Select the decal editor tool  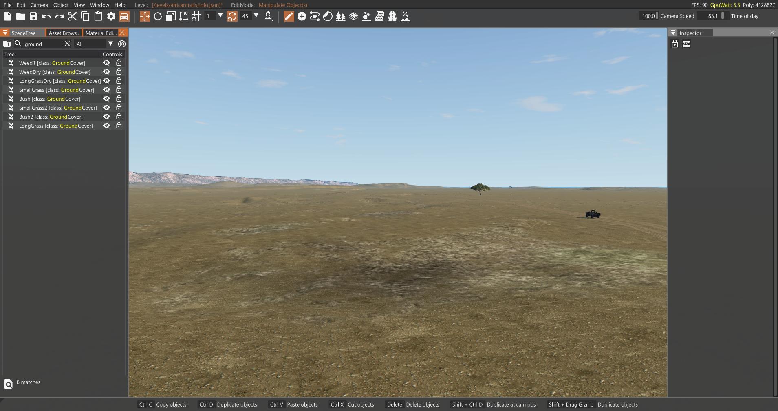click(x=328, y=16)
